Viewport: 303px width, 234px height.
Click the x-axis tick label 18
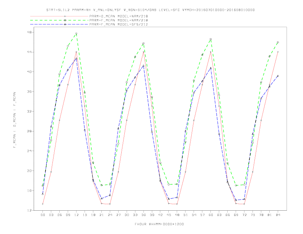point(93,215)
